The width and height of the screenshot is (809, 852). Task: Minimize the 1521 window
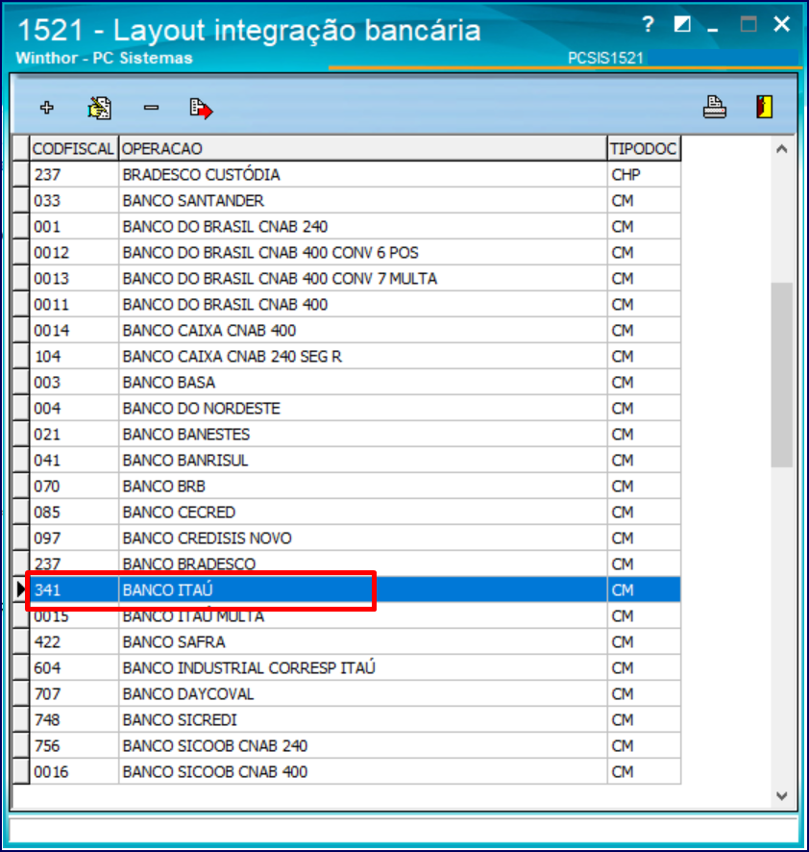tap(713, 28)
